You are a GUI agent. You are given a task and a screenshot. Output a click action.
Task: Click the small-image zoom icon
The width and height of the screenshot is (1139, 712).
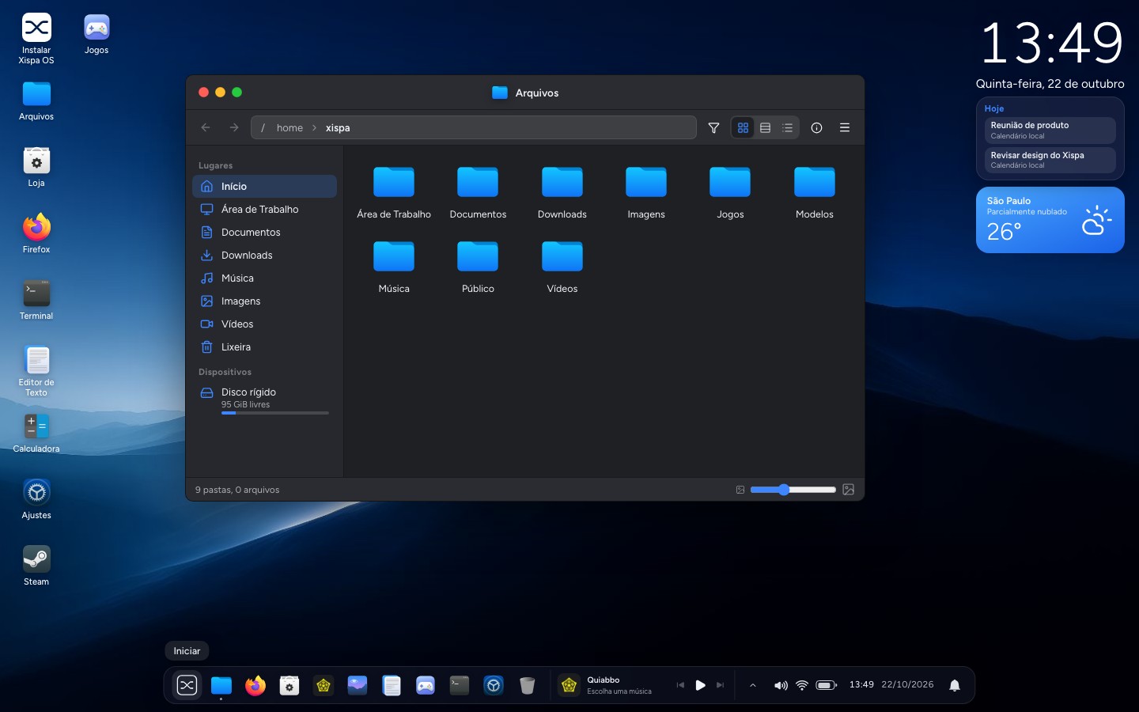point(740,490)
